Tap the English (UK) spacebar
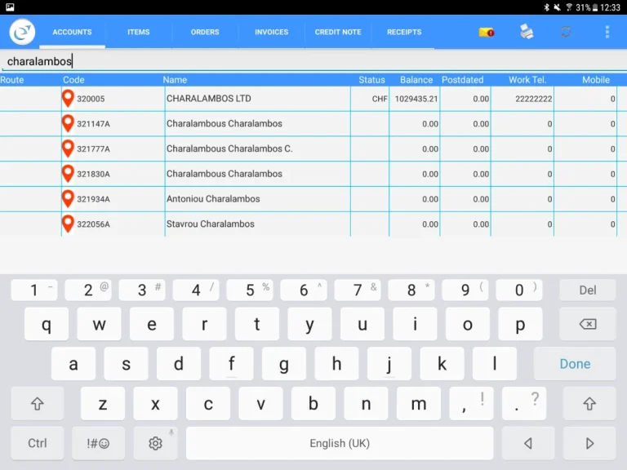 340,443
